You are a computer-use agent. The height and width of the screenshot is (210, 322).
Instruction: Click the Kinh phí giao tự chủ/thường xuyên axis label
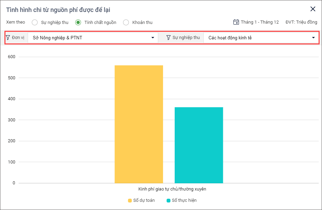point(172,189)
